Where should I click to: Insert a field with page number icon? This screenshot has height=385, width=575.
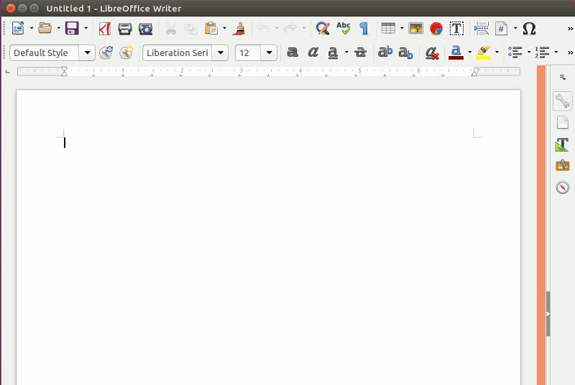(x=501, y=28)
